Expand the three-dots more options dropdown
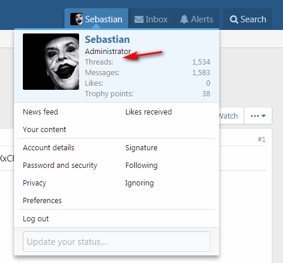Screen dimensions: 283x263 pos(258,116)
